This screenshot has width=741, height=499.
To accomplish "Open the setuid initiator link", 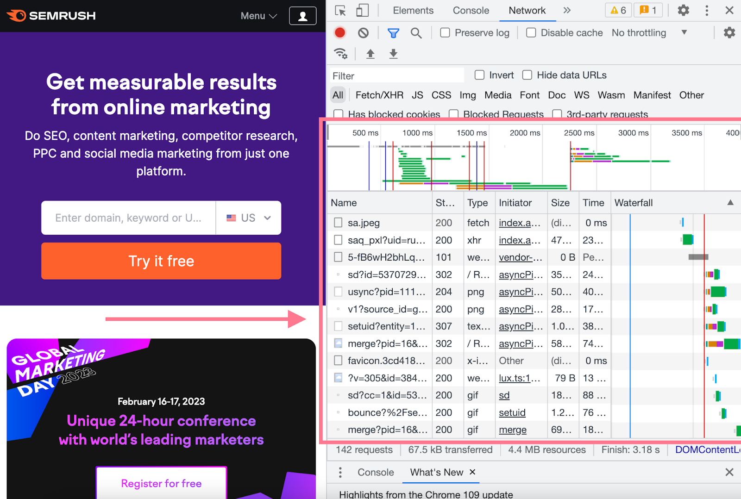I will (512, 412).
